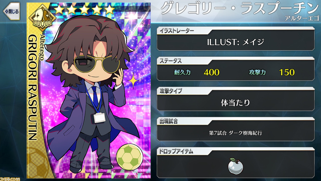Click the Rasputin chibi character card
The height and width of the screenshot is (181, 321).
pyautogui.click(x=88, y=90)
